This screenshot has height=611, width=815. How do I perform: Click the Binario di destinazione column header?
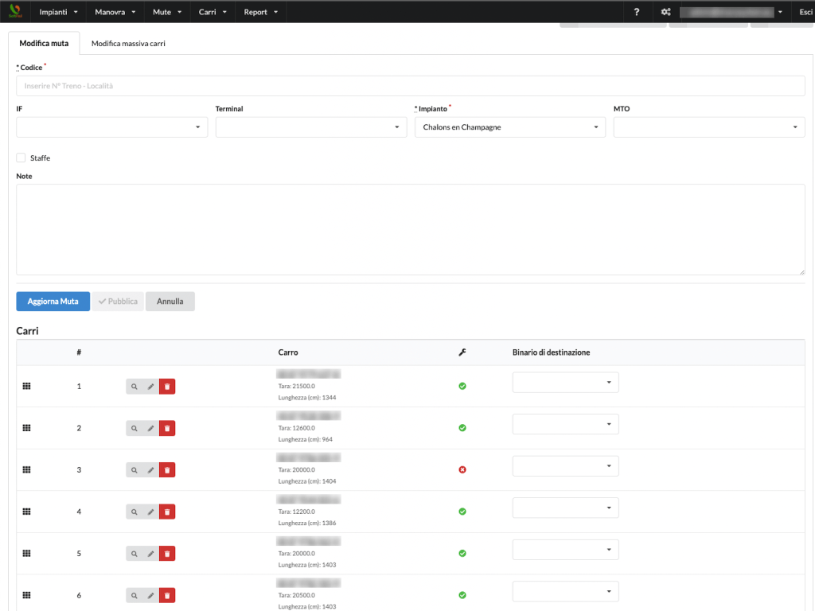(x=551, y=352)
